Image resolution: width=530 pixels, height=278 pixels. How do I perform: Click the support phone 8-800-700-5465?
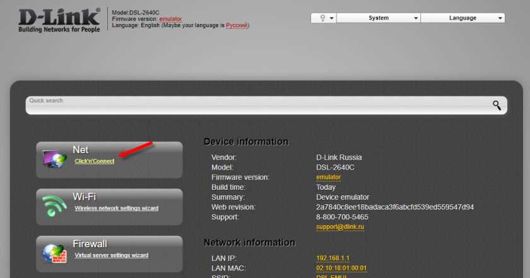(342, 217)
